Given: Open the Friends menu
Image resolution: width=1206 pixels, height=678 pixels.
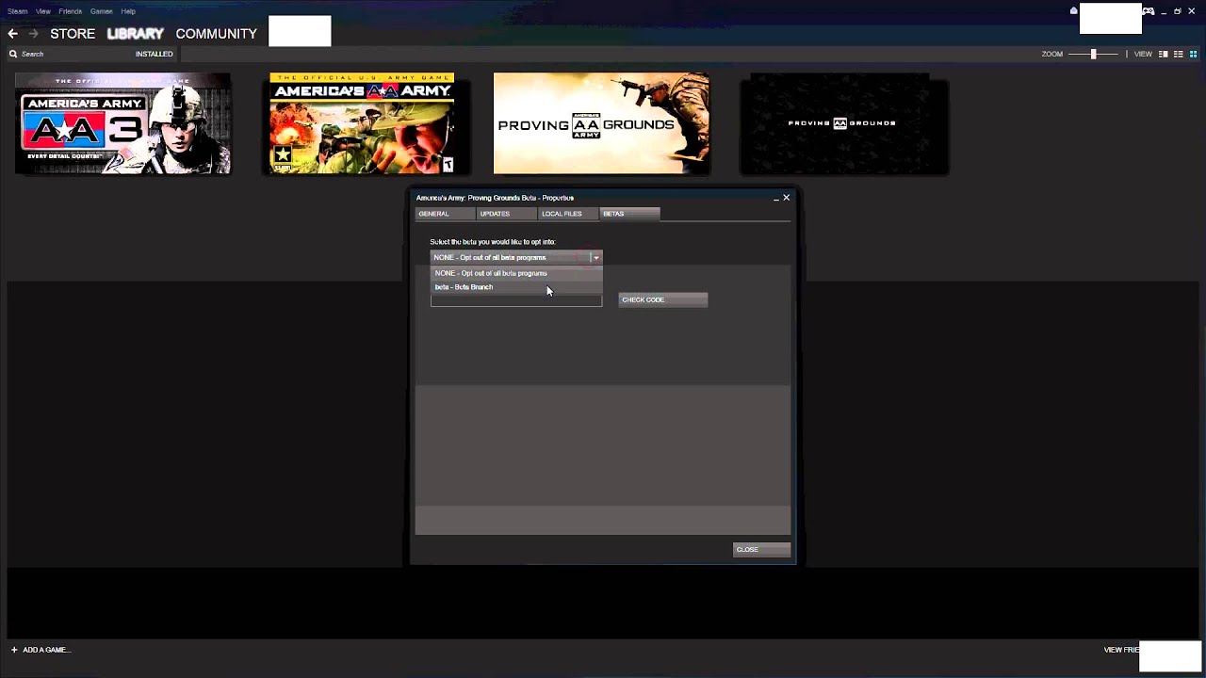Looking at the screenshot, I should pyautogui.click(x=71, y=11).
